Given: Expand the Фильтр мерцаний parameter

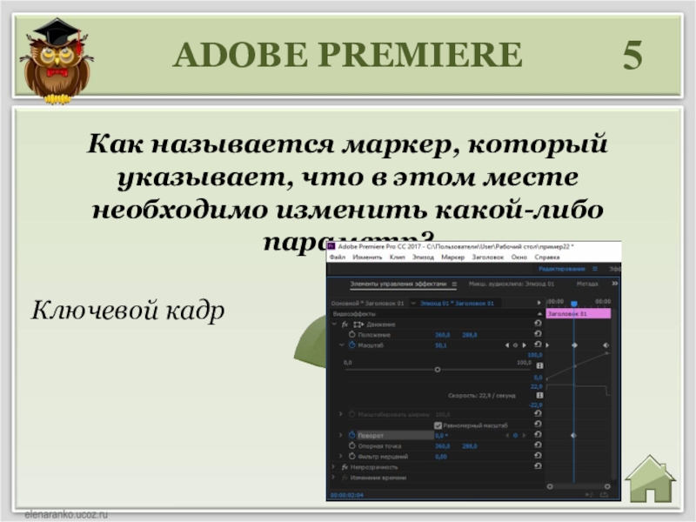Looking at the screenshot, I should pos(341,456).
